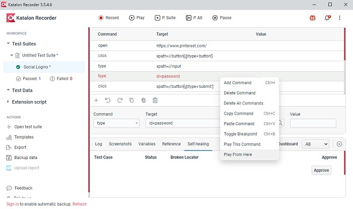The image size is (353, 209).
Task: Click the Sign in link
Action: [x=13, y=204]
